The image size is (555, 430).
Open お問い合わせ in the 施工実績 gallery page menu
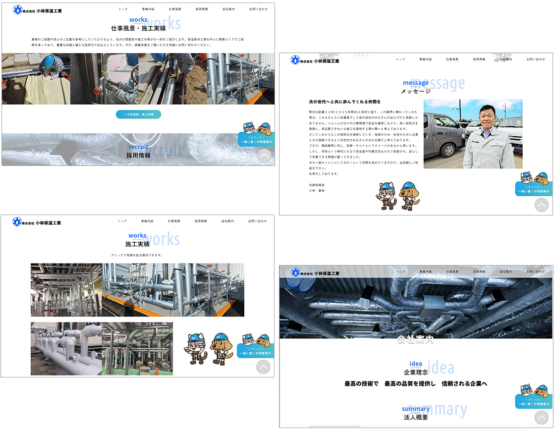click(258, 221)
